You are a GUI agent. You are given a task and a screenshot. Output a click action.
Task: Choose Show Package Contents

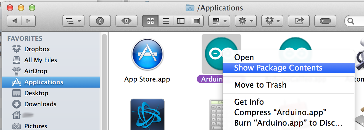pos(289,68)
